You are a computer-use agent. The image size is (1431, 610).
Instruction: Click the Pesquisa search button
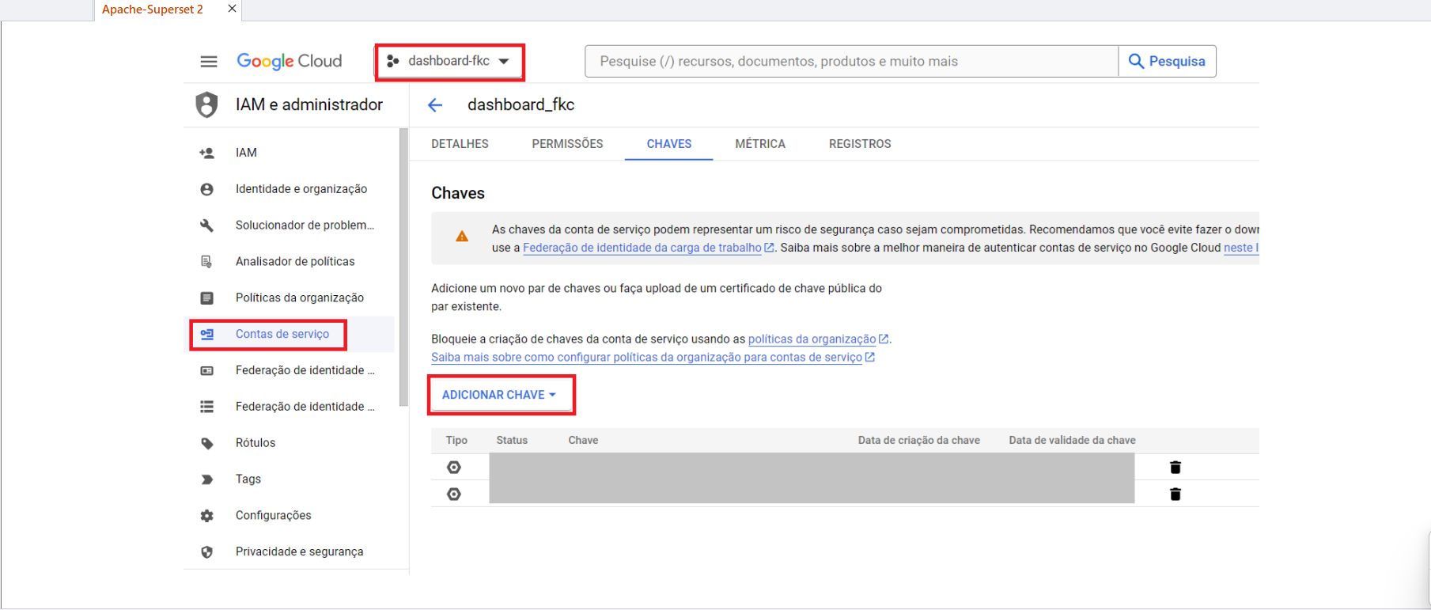pos(1167,62)
